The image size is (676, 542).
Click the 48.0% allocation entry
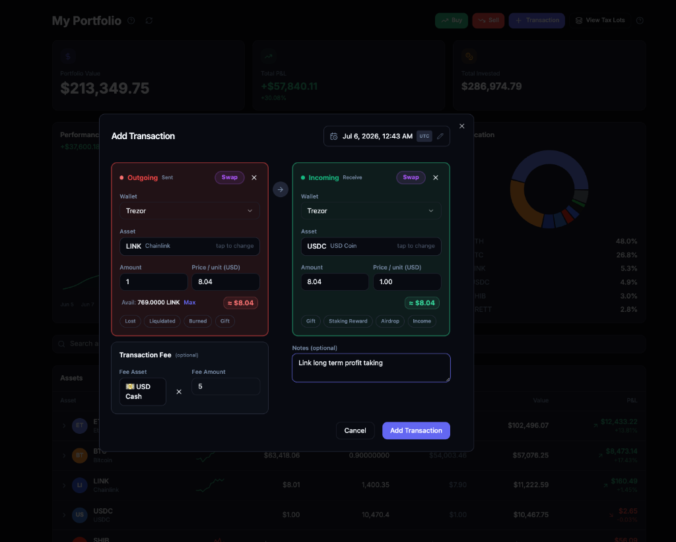click(x=626, y=241)
